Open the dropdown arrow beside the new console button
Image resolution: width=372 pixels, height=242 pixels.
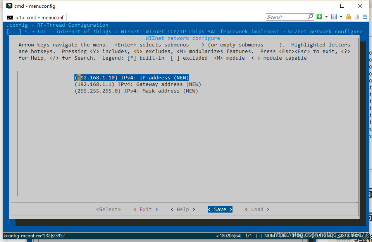[x=326, y=17]
